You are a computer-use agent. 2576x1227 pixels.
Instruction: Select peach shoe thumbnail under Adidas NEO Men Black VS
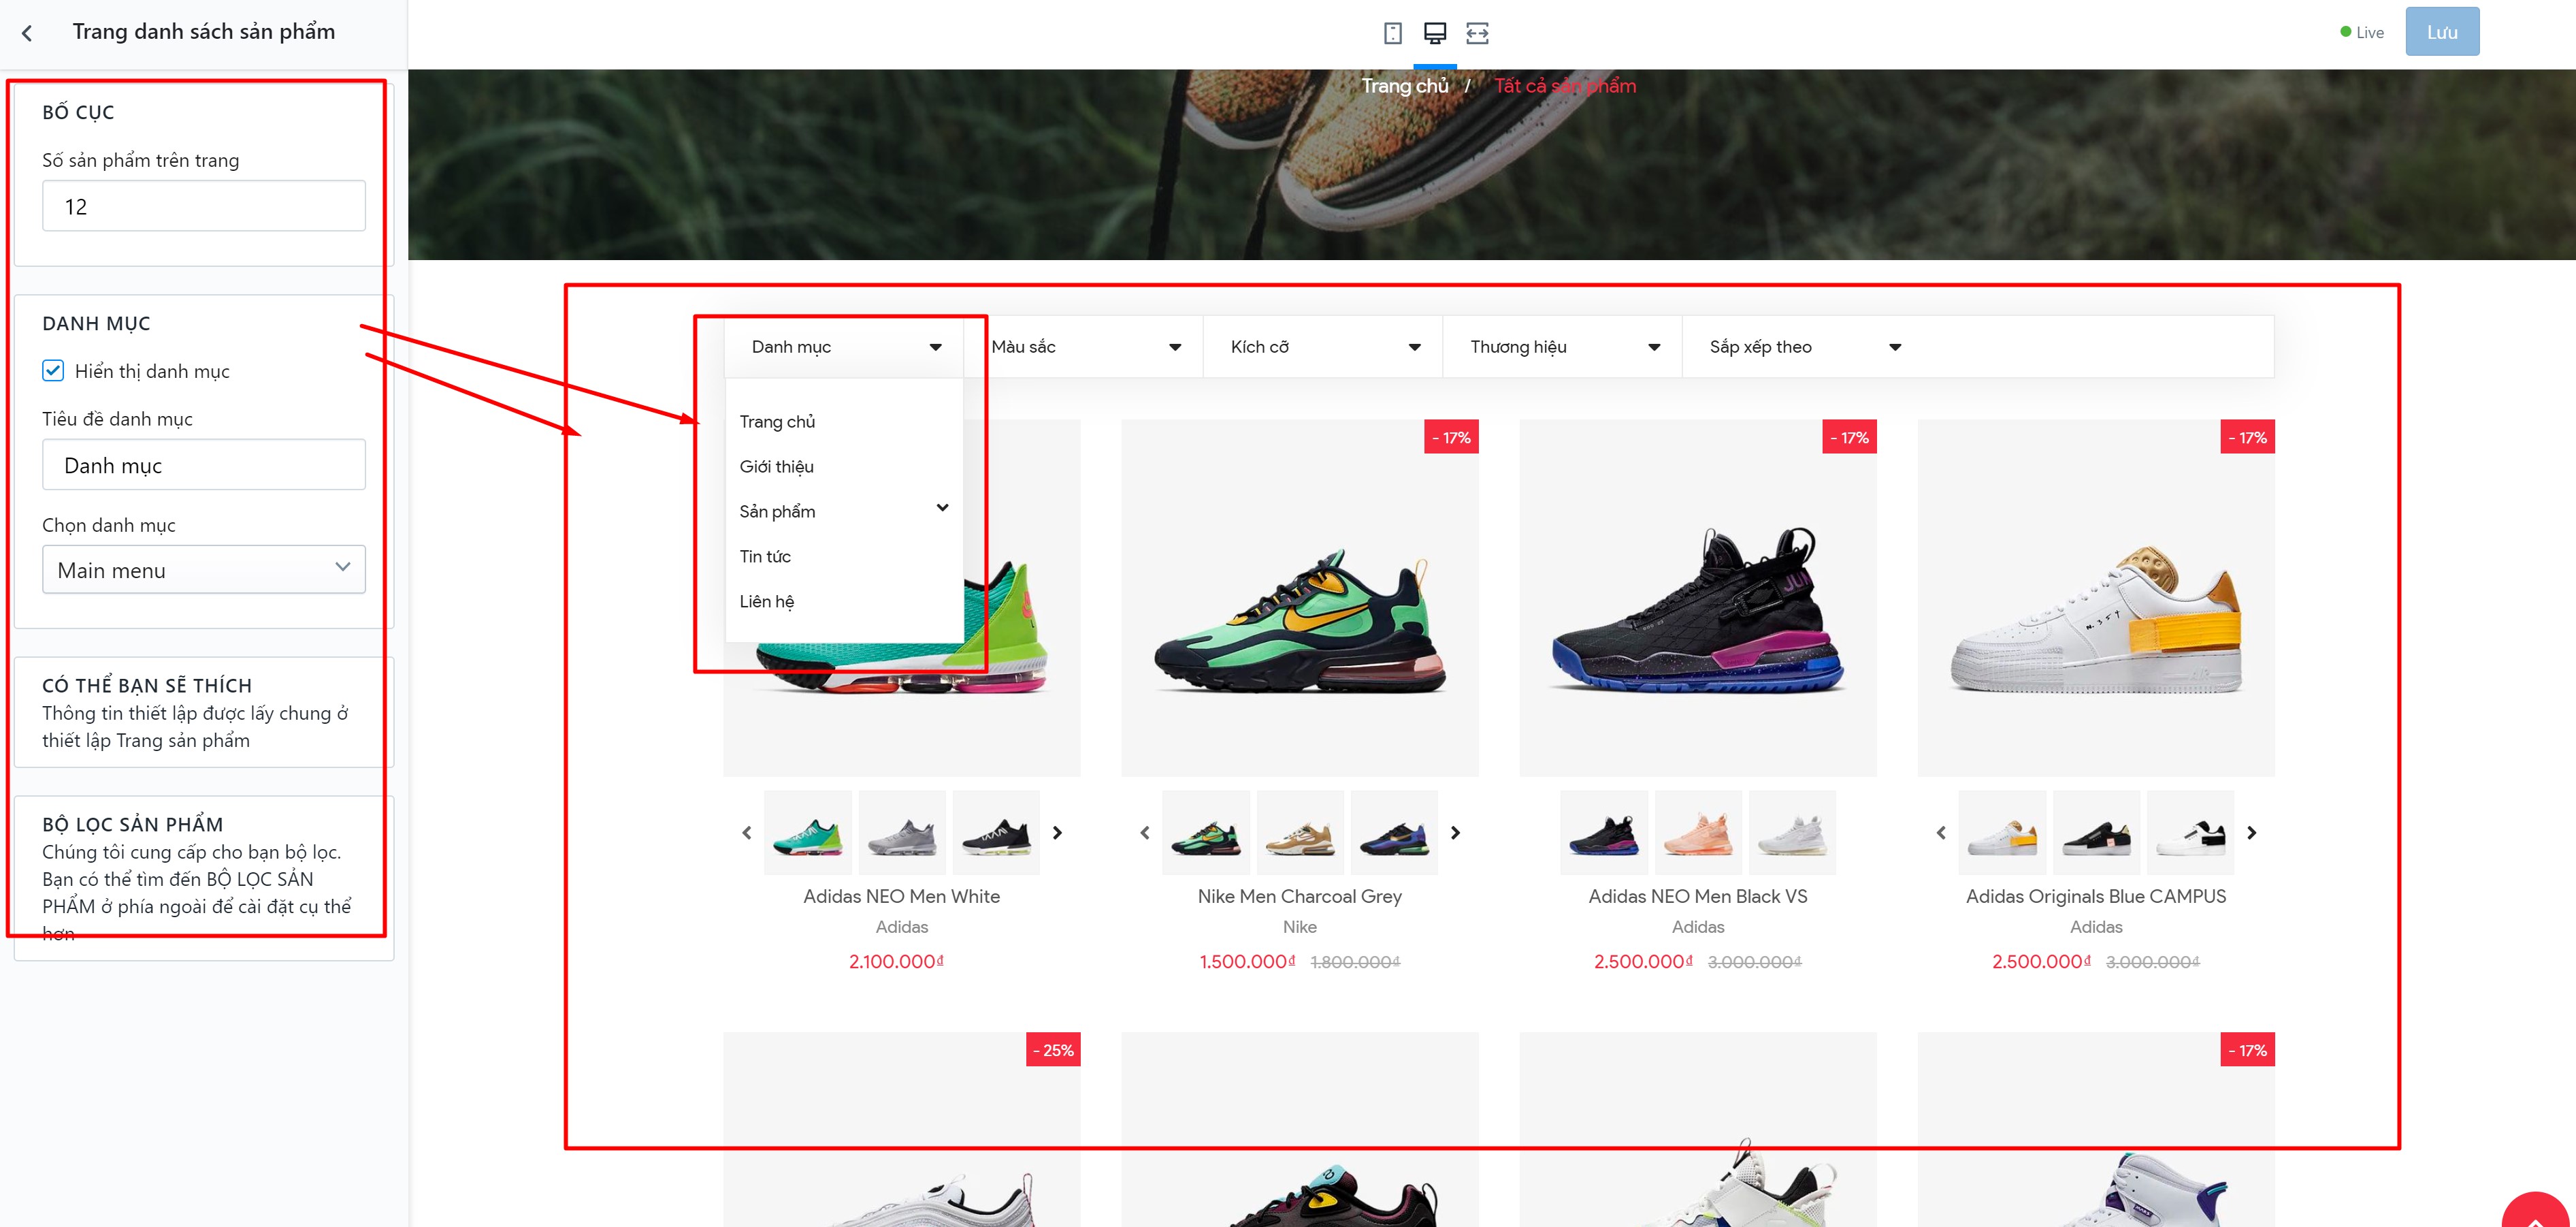click(x=1698, y=833)
